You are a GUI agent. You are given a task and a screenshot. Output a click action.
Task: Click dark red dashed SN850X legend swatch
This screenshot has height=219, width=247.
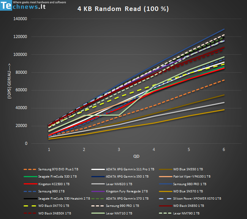click(x=30, y=213)
